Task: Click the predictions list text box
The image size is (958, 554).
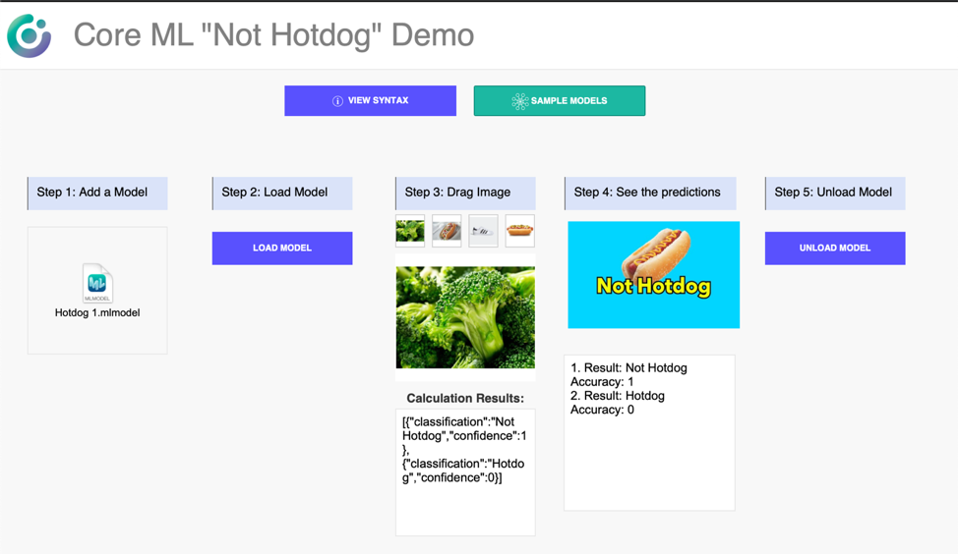Action: pos(649,432)
